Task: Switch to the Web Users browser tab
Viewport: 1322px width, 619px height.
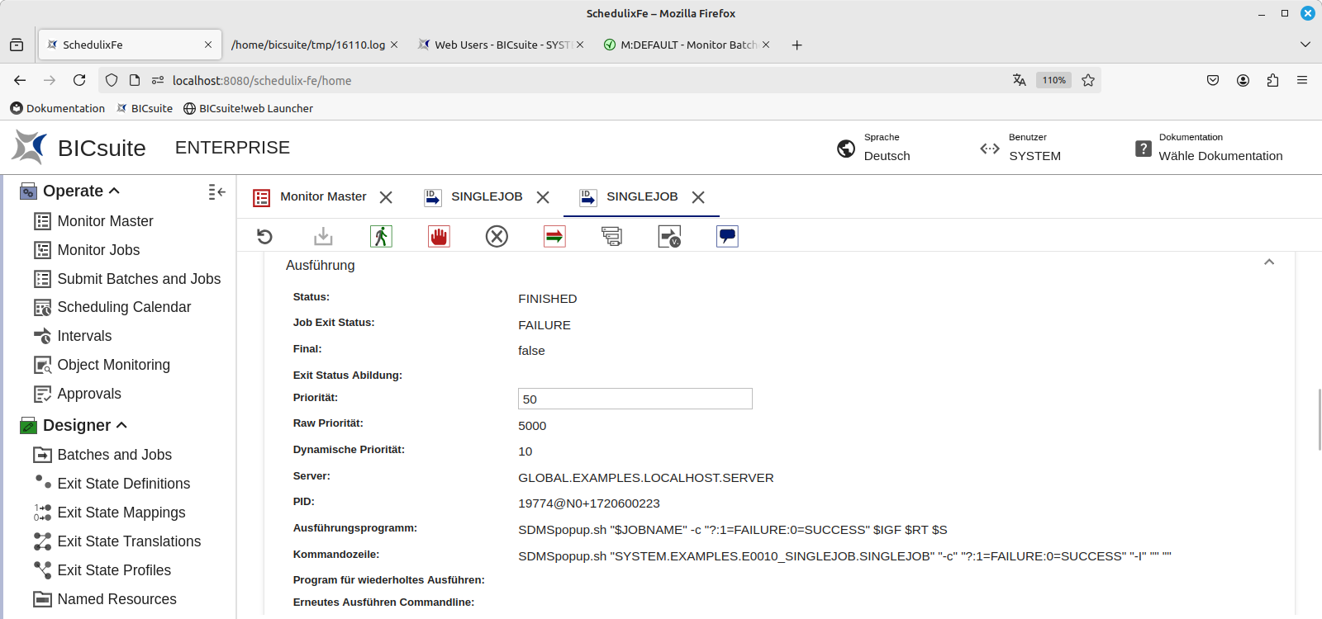Action: 496,45
